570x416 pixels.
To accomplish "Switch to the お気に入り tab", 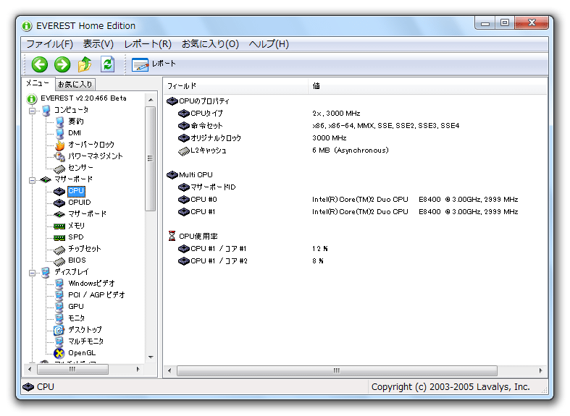I will 75,84.
